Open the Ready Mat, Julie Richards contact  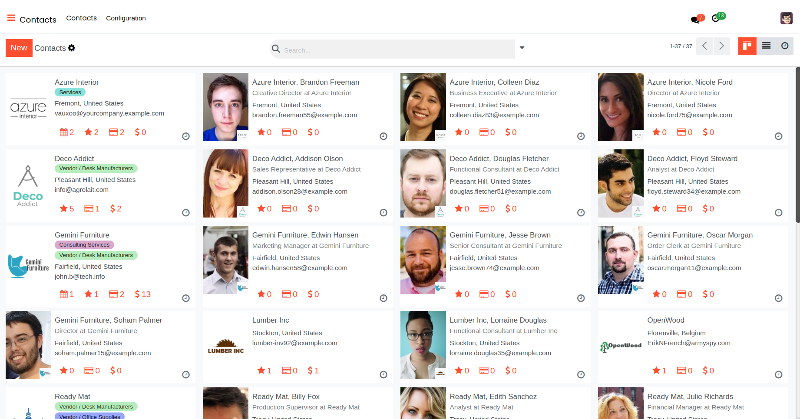690,396
